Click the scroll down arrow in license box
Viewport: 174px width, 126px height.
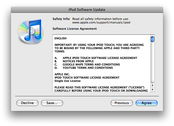152,89
